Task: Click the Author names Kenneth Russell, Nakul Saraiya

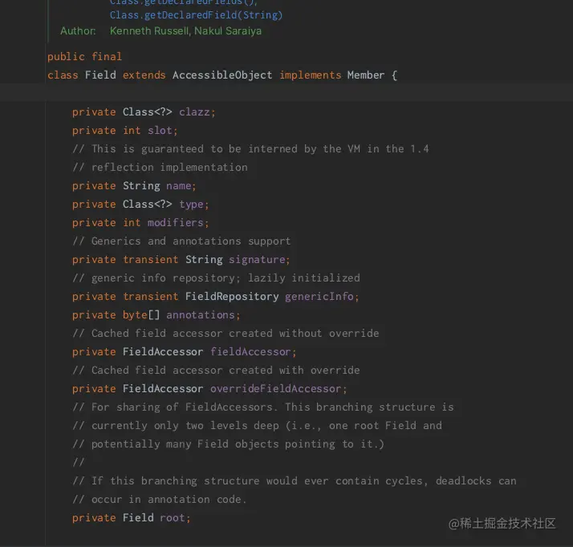Action: (x=185, y=30)
